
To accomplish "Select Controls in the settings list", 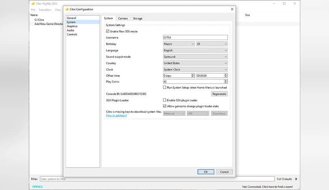I will (x=83, y=34).
